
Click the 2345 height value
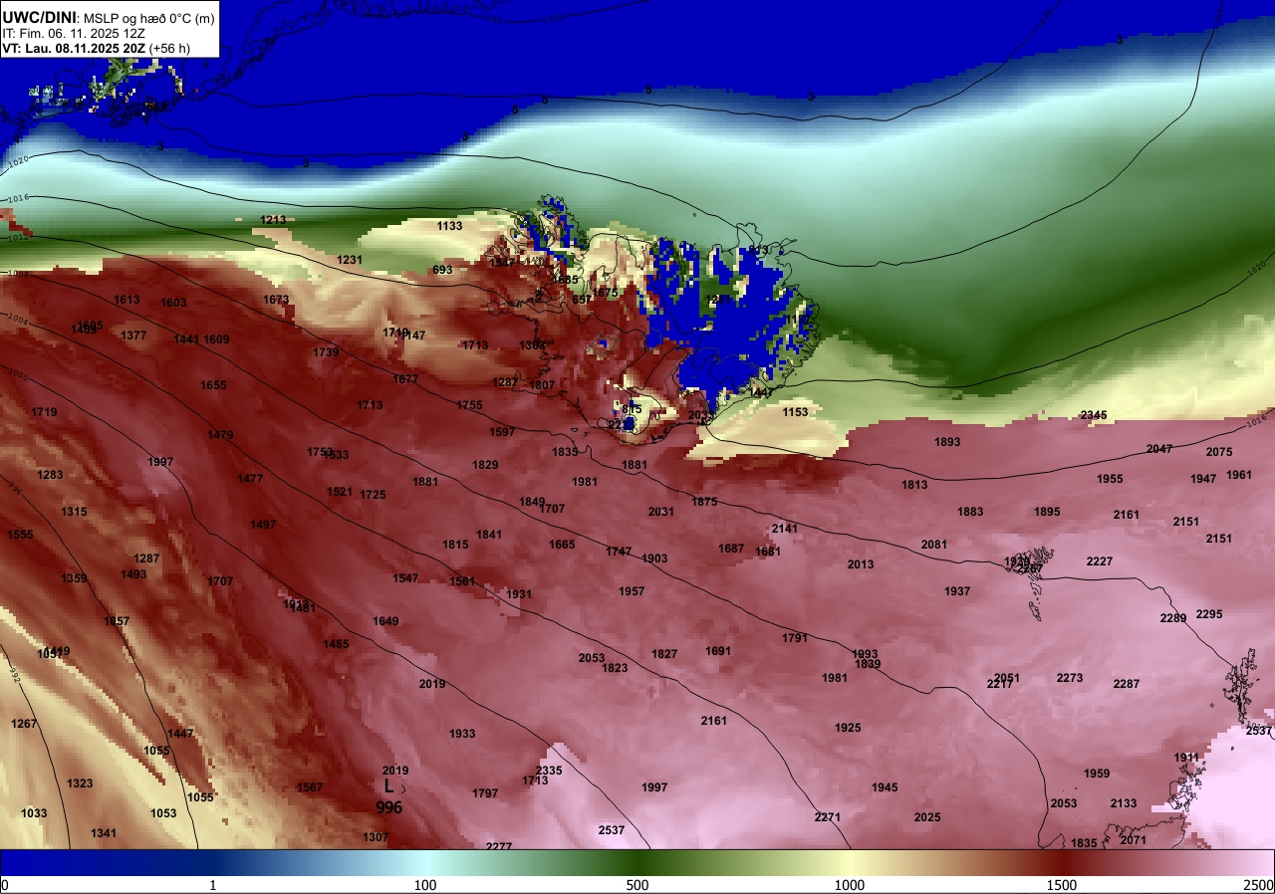(1094, 415)
